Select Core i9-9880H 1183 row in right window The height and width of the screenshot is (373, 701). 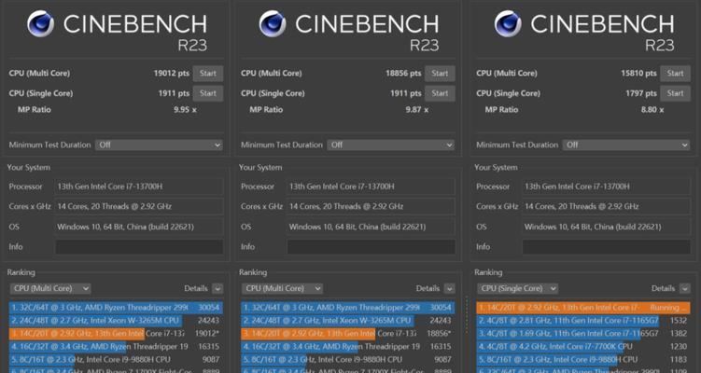pyautogui.click(x=583, y=359)
